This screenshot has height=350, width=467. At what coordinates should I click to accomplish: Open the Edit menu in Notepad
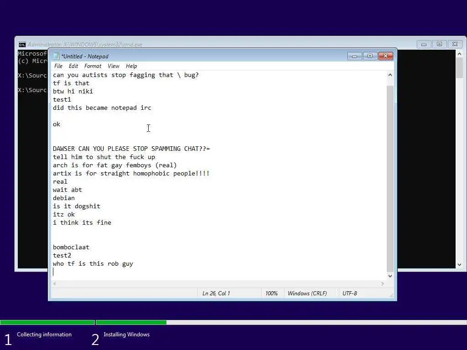(x=73, y=66)
